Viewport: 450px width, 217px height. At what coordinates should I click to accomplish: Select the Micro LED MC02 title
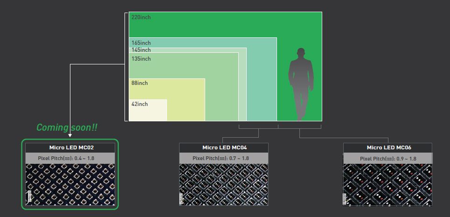(70, 147)
